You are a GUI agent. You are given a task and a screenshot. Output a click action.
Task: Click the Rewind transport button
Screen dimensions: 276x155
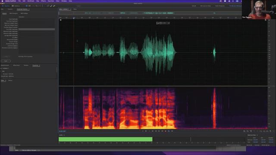tap(156, 131)
